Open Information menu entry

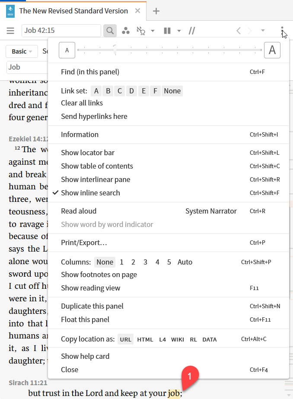point(169,134)
